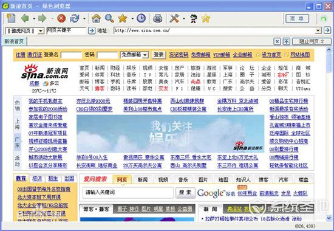Open the 08年两会 link

point(247,193)
